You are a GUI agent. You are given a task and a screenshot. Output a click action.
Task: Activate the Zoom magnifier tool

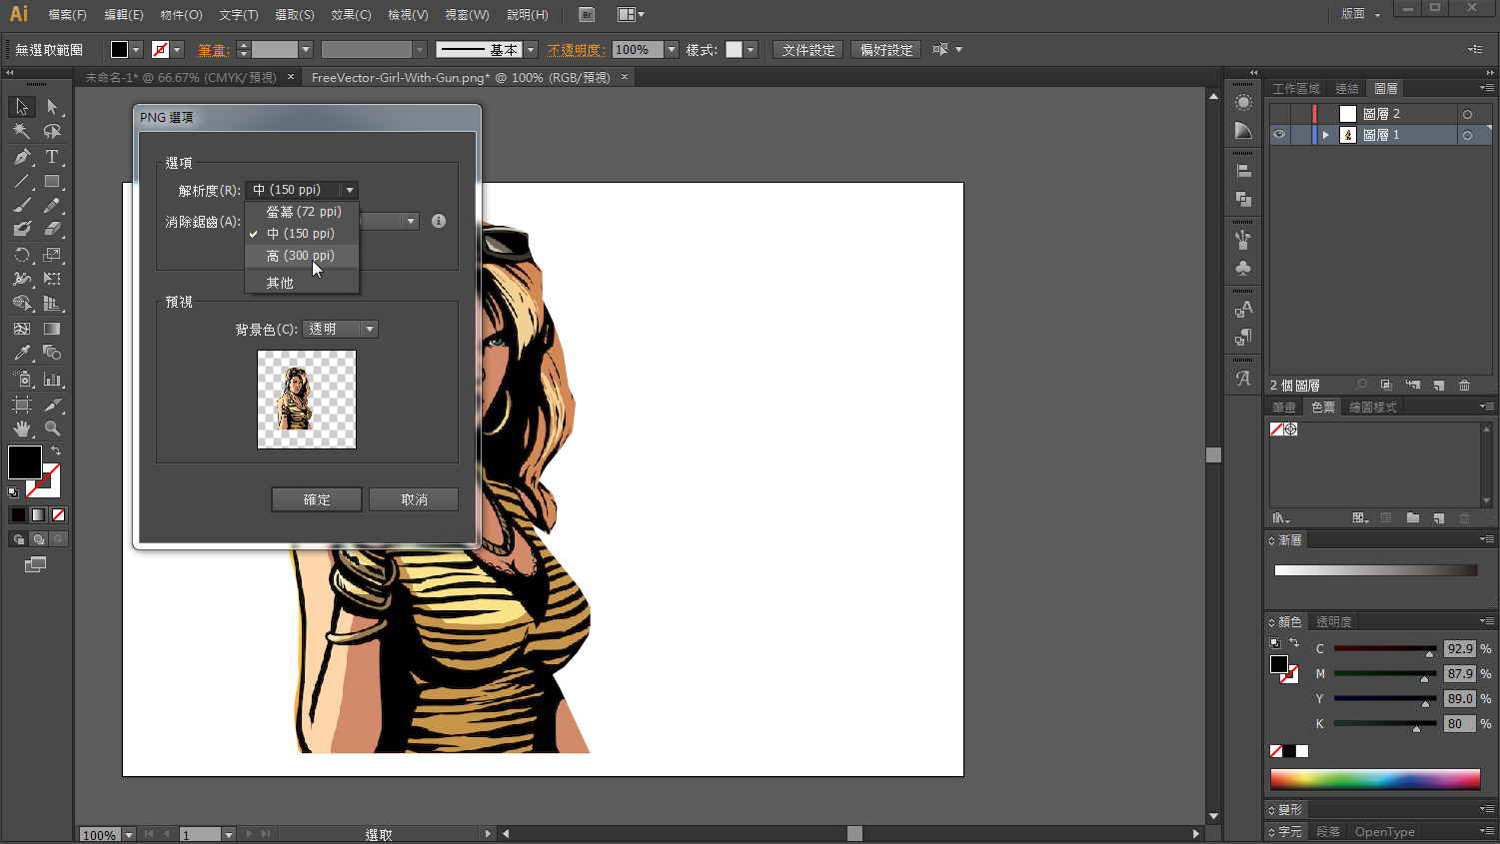pos(52,428)
